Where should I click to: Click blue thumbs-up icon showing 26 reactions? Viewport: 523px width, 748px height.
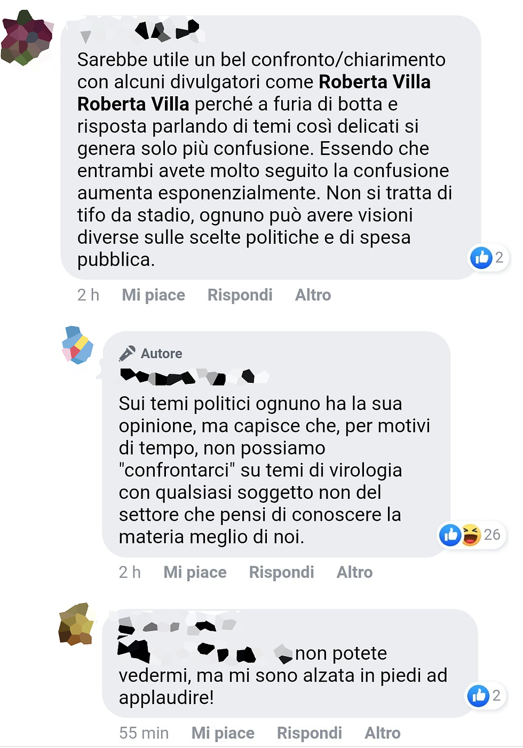(x=450, y=535)
